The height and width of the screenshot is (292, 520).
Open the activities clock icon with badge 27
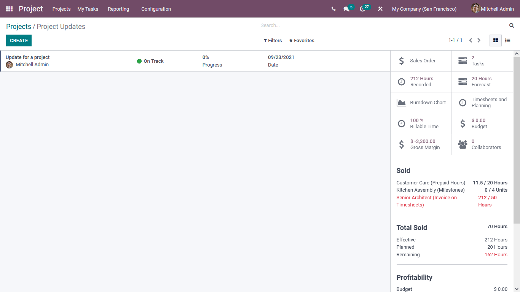point(362,9)
